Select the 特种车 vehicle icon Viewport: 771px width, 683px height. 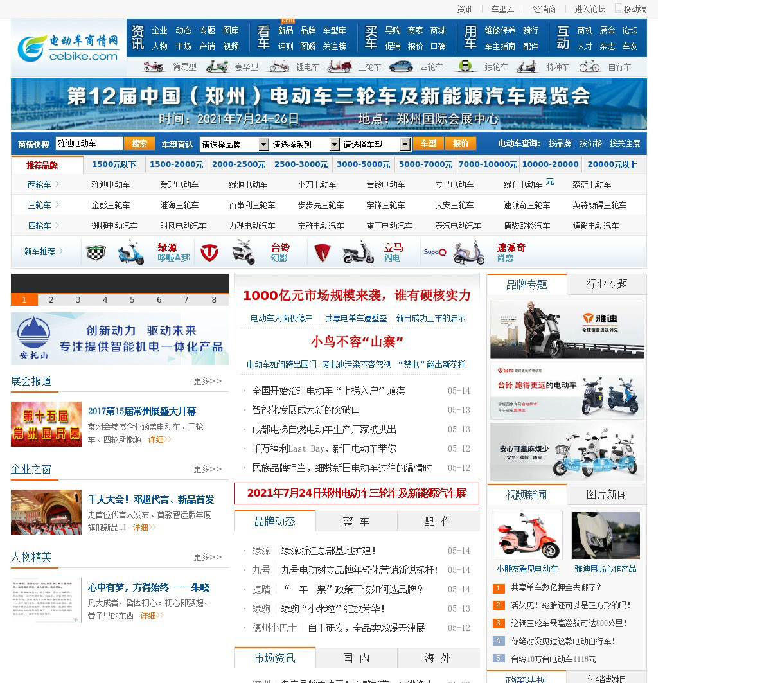click(x=527, y=66)
